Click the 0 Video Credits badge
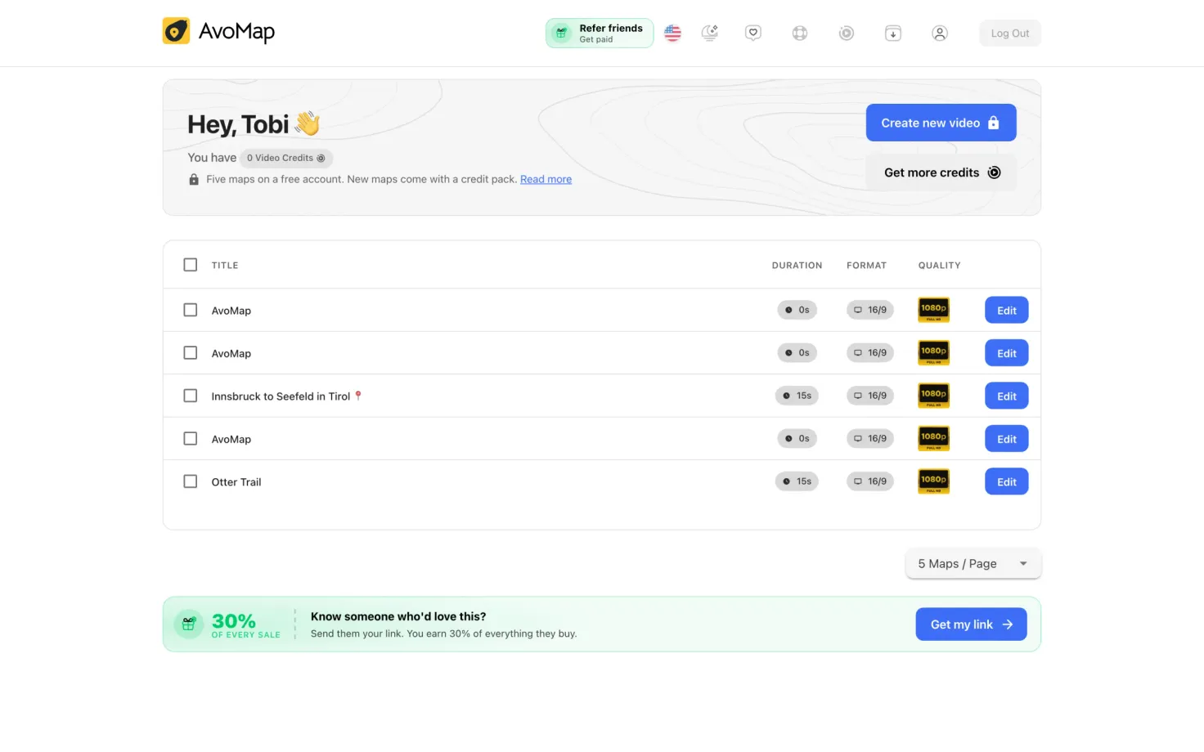1204x752 pixels. click(x=286, y=159)
